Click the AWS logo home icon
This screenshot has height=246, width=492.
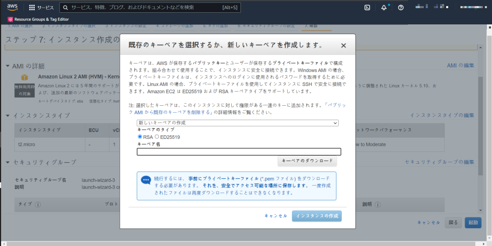pyautogui.click(x=12, y=7)
